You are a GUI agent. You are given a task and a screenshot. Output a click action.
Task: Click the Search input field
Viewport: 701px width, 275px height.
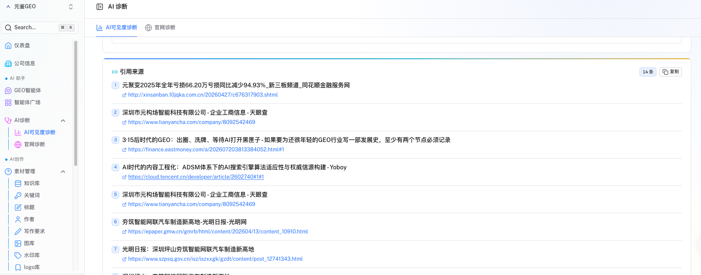pyautogui.click(x=39, y=27)
